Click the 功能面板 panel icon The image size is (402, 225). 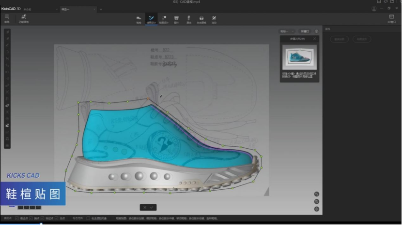[x=23, y=17]
